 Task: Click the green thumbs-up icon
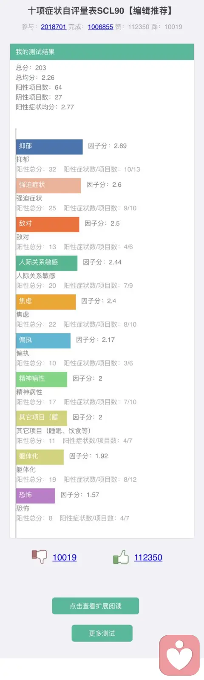tap(121, 556)
